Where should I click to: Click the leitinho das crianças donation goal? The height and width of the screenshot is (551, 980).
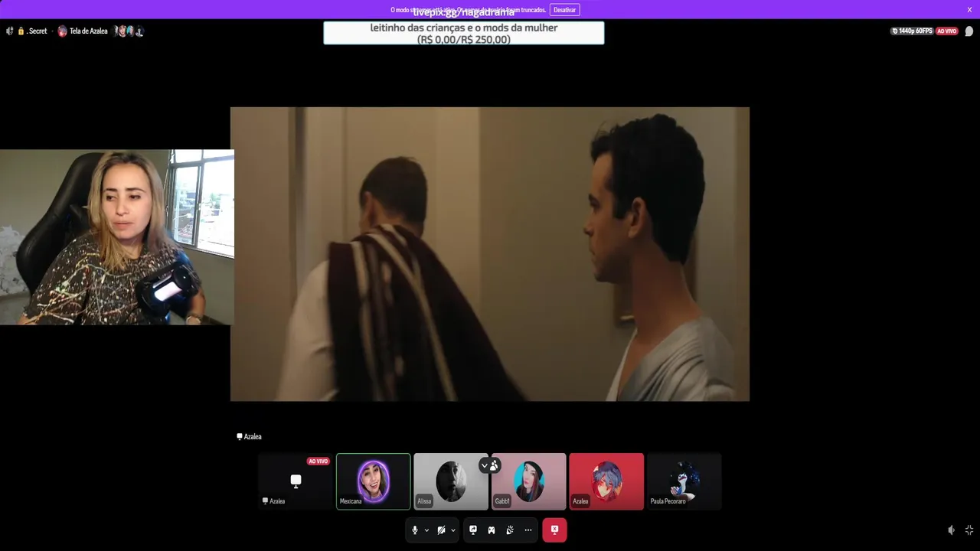[x=464, y=33]
